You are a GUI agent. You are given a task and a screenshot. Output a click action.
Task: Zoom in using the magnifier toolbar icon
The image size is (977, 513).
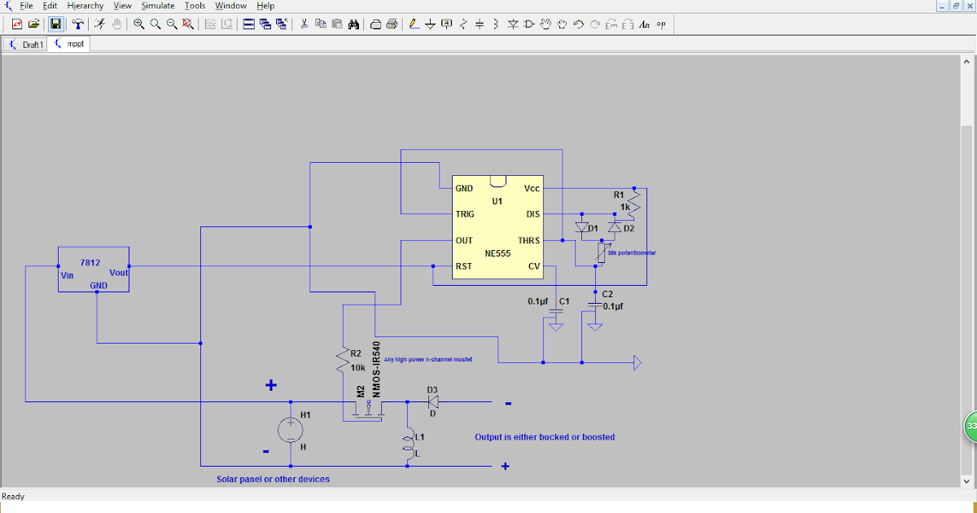[138, 24]
